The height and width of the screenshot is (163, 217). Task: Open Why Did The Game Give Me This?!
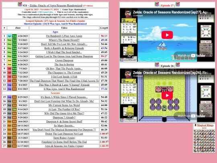[x=64, y=113]
